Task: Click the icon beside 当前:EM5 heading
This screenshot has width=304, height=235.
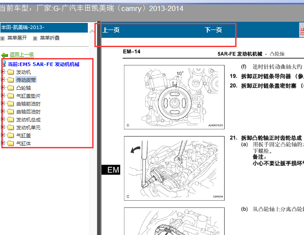Action: 4,64
